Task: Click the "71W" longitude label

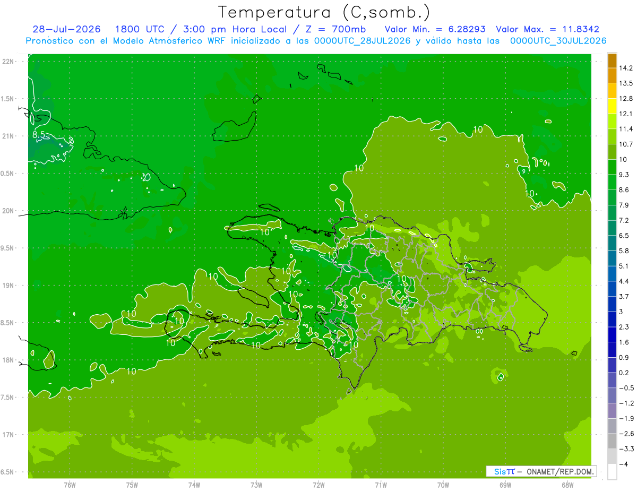Action: 381,485
